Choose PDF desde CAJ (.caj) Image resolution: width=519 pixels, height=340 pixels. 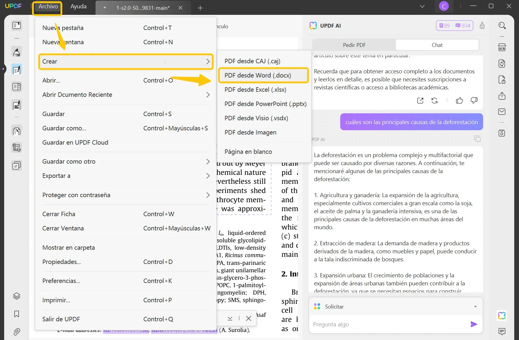tap(264, 61)
